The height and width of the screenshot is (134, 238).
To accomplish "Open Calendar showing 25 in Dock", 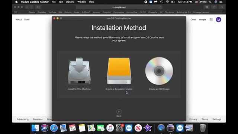I will click(73, 128).
